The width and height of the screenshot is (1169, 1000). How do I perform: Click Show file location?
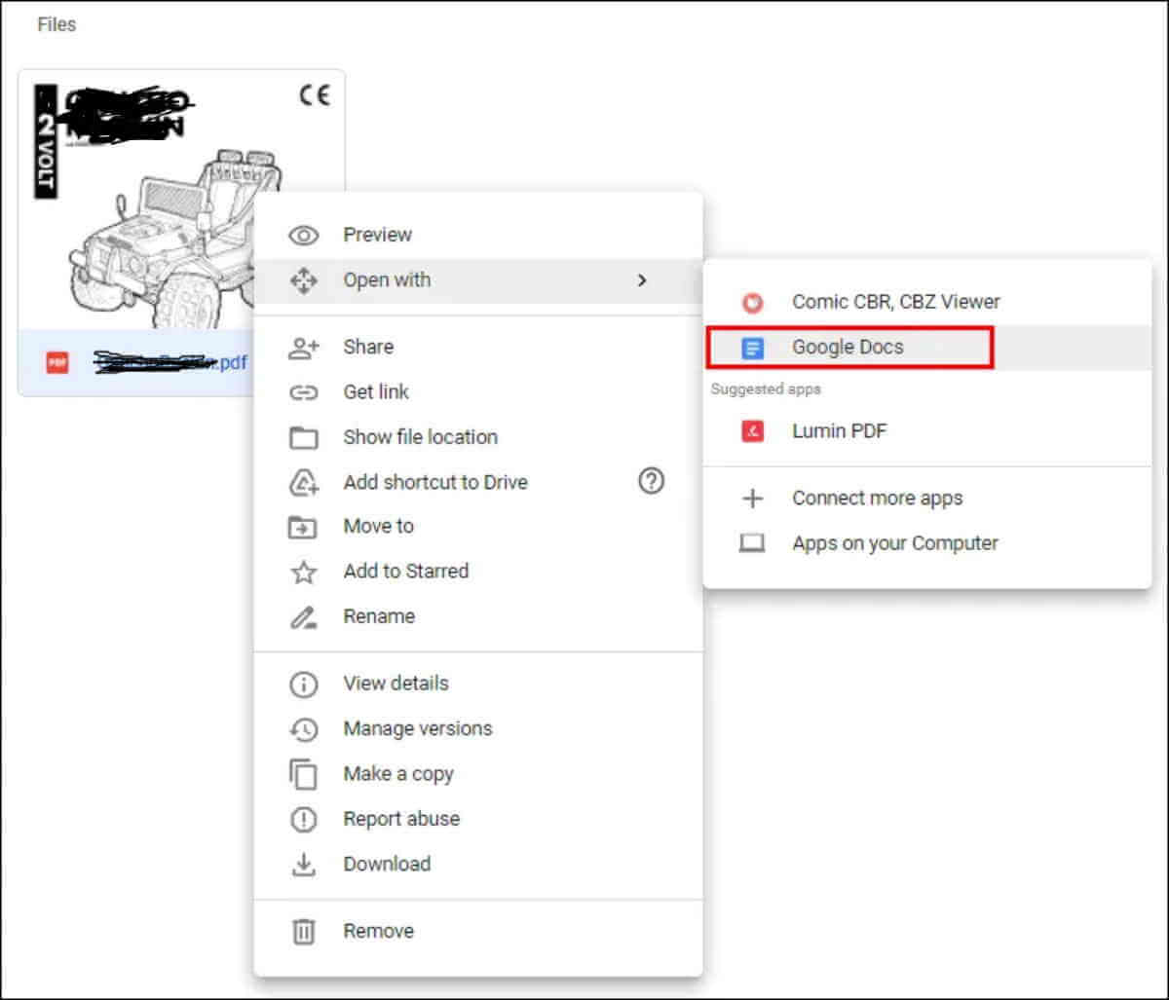419,436
